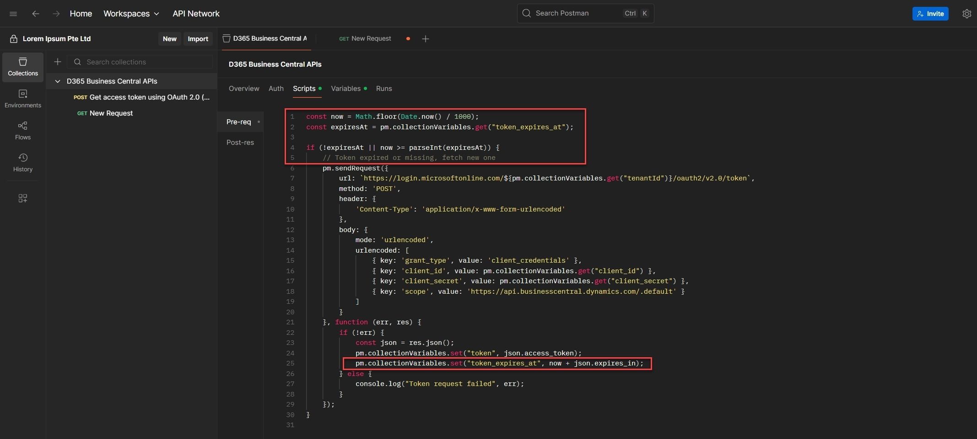Click the Invite button
The image size is (977, 439).
930,14
